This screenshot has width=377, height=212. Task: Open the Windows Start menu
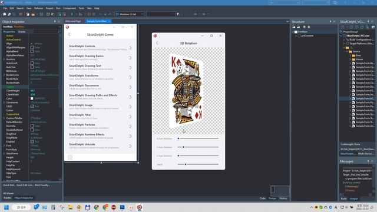[x=6, y=207]
